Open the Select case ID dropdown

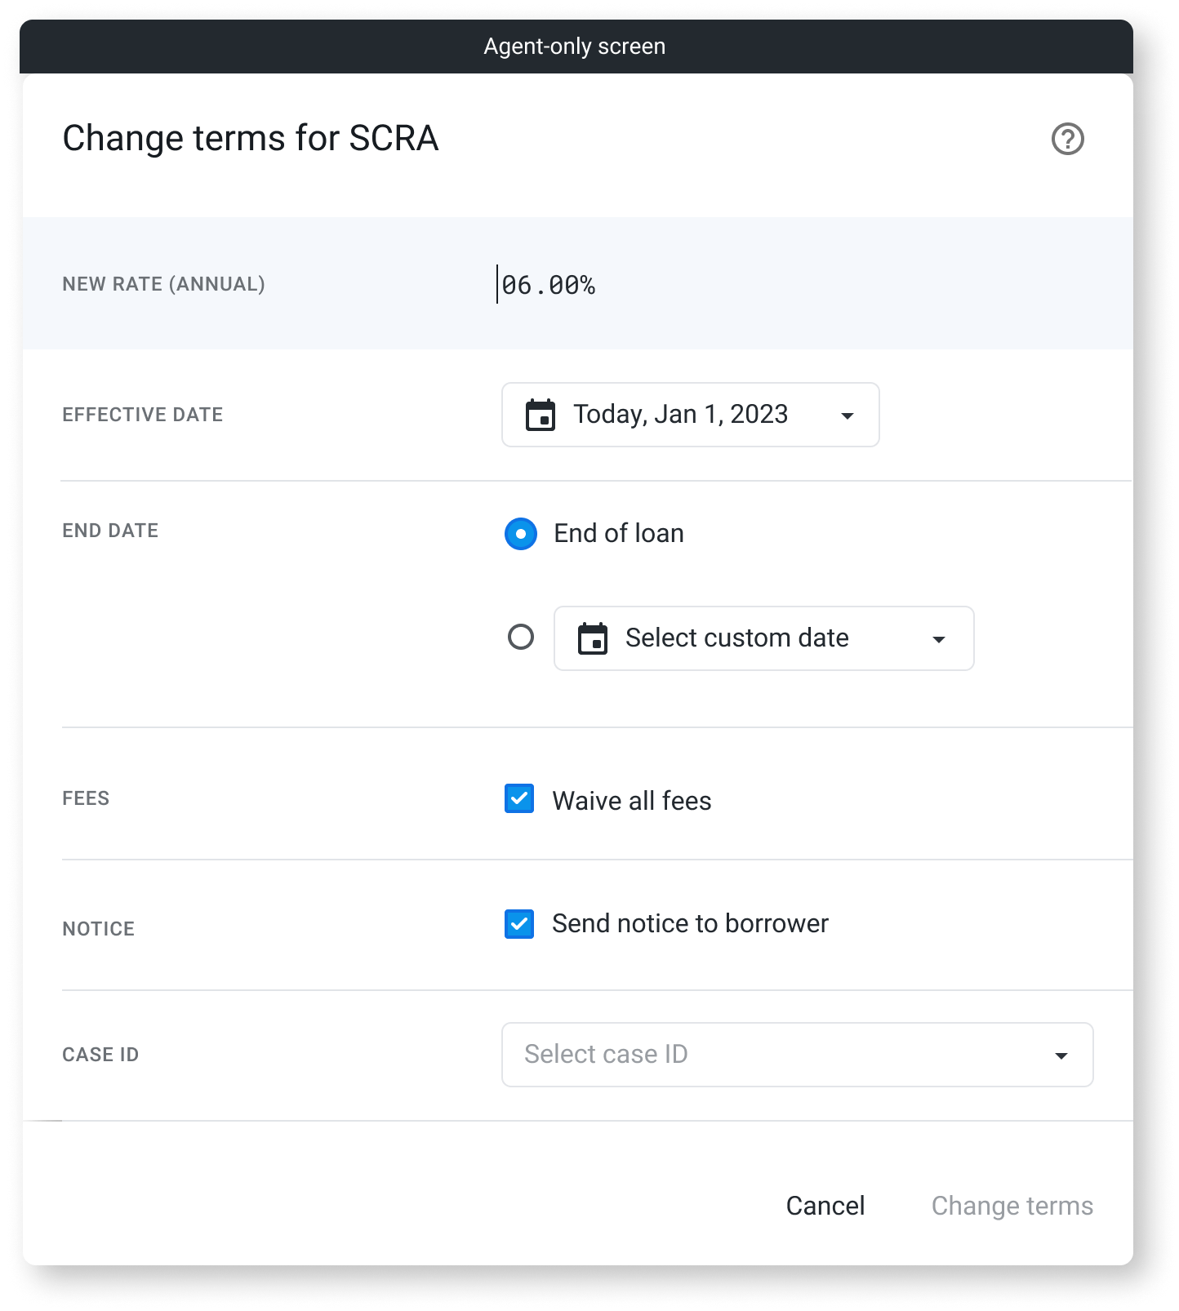pyautogui.click(x=797, y=1055)
